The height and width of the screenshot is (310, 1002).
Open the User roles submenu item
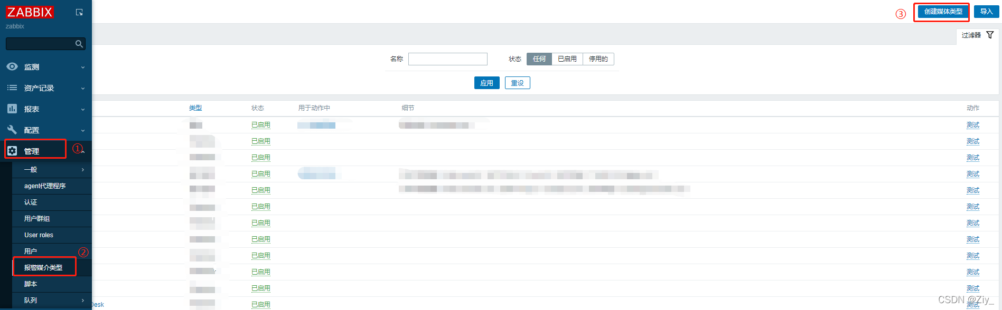39,235
